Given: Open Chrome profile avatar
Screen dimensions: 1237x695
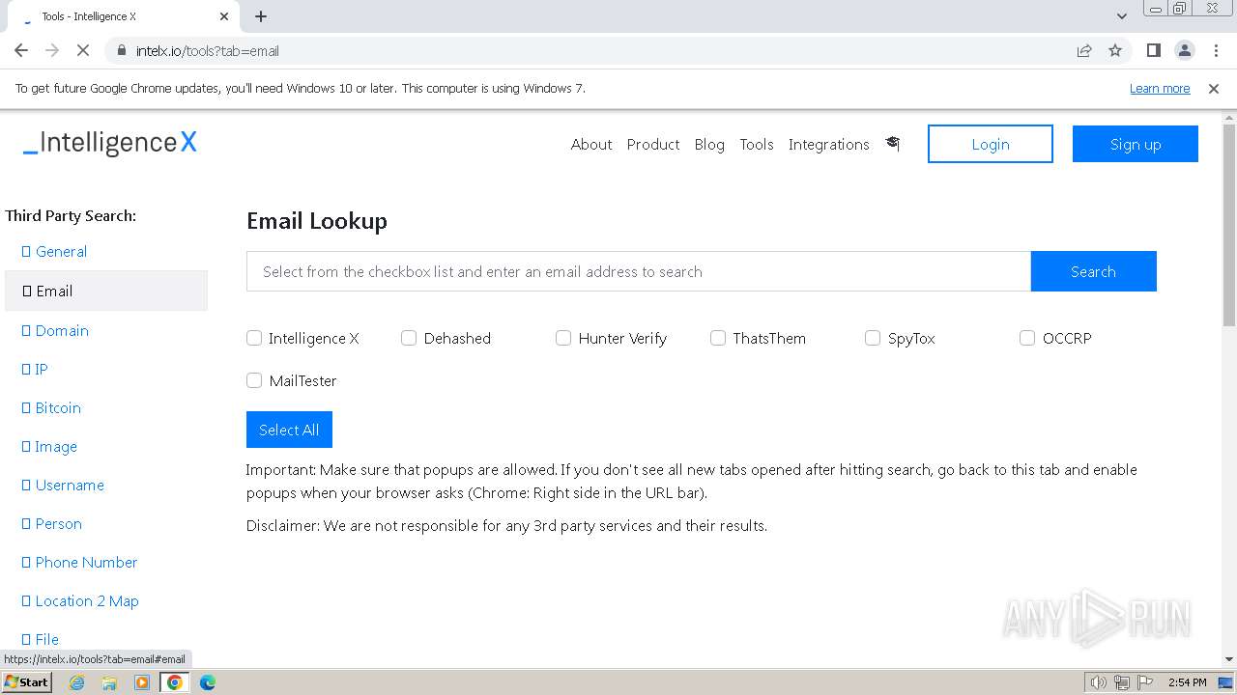Looking at the screenshot, I should pos(1184,50).
